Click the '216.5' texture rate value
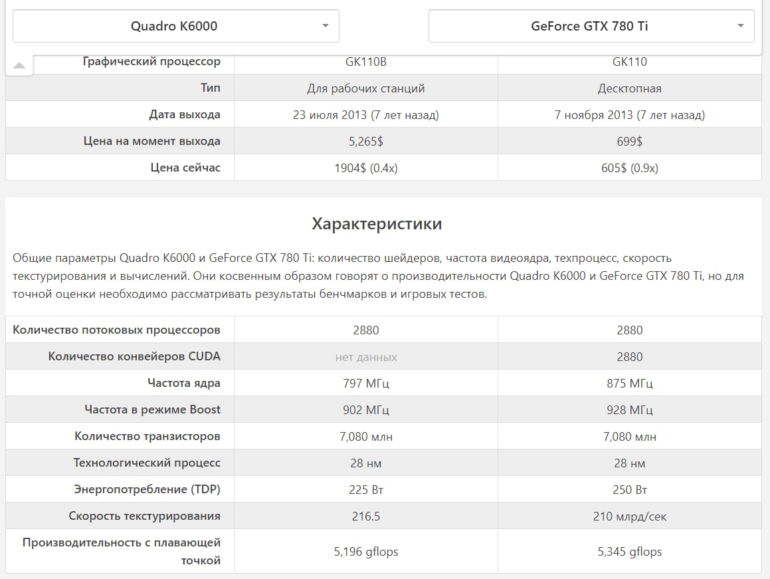The image size is (770, 579). click(x=366, y=516)
